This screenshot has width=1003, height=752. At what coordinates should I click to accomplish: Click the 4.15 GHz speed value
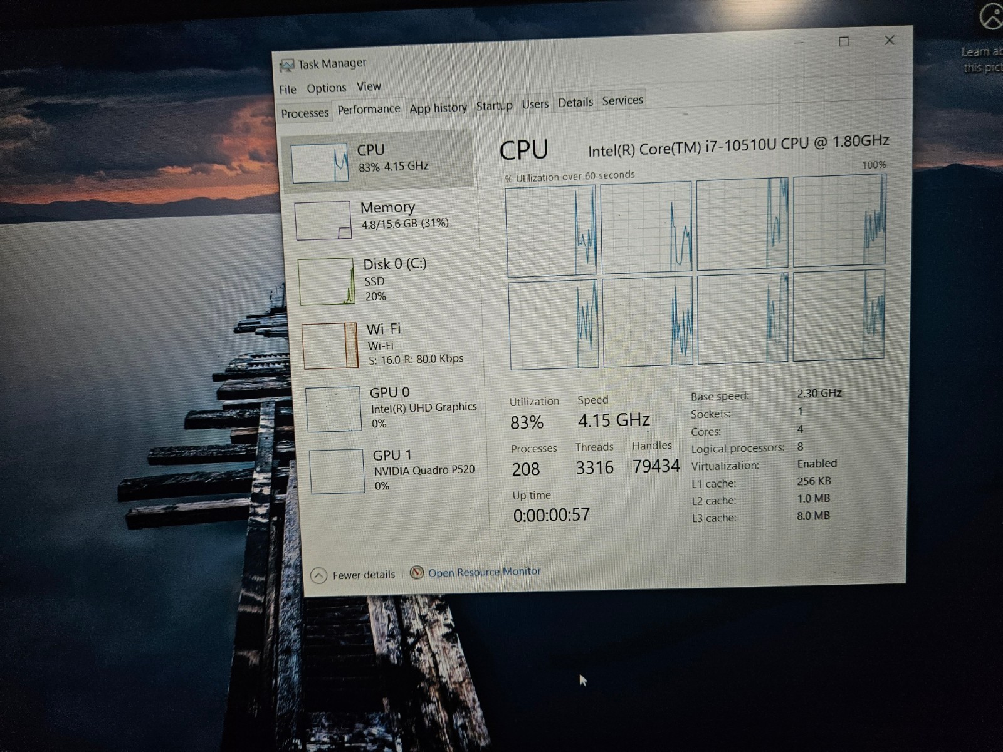tap(614, 420)
